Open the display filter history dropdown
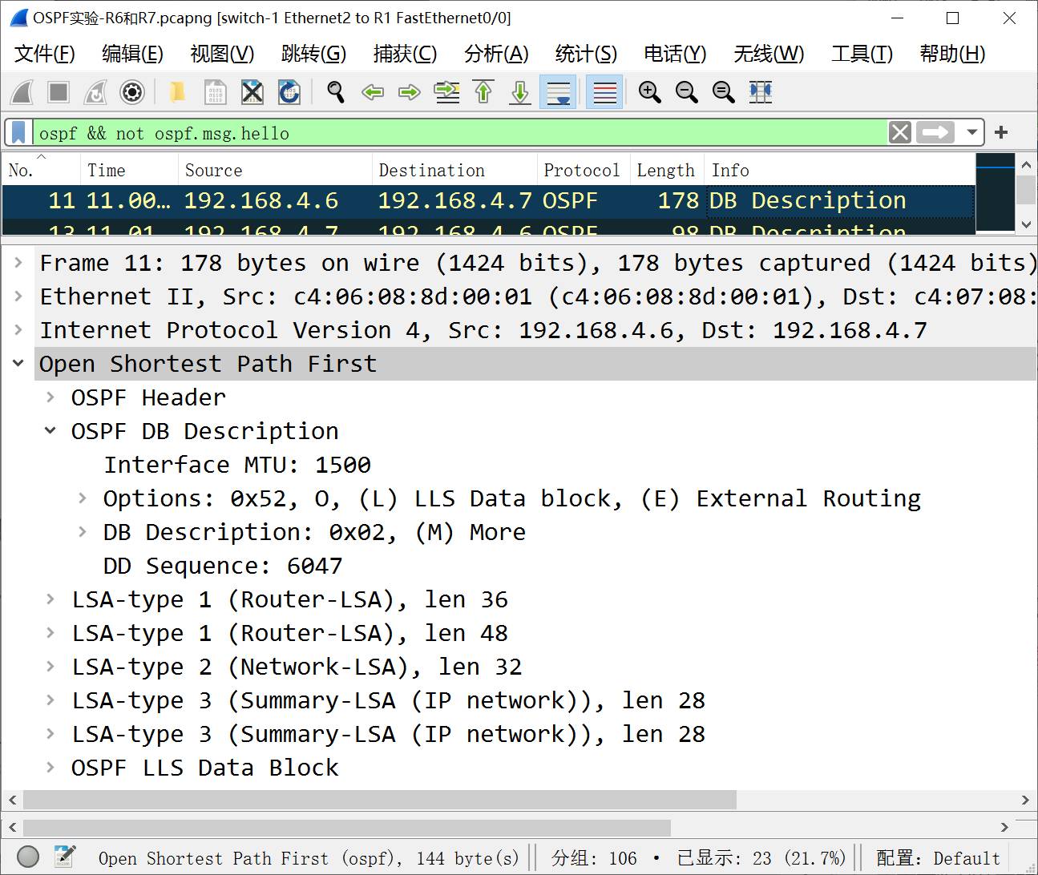Image resolution: width=1038 pixels, height=875 pixels. 971,132
